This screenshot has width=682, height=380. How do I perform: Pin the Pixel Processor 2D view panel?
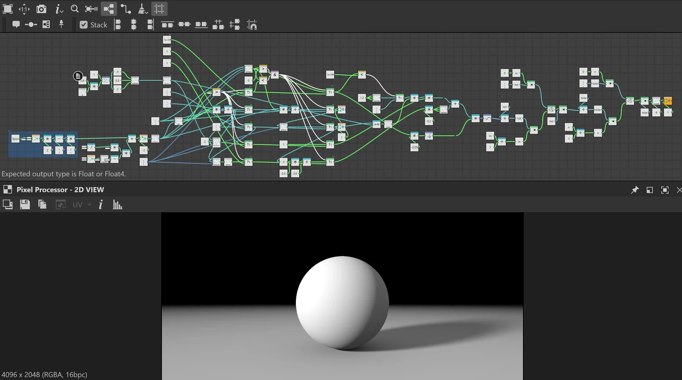635,190
